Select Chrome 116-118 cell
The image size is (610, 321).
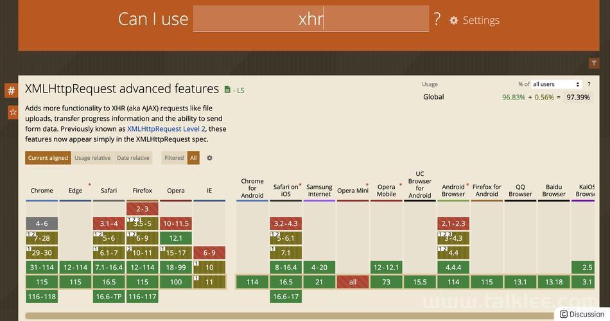pyautogui.click(x=42, y=297)
